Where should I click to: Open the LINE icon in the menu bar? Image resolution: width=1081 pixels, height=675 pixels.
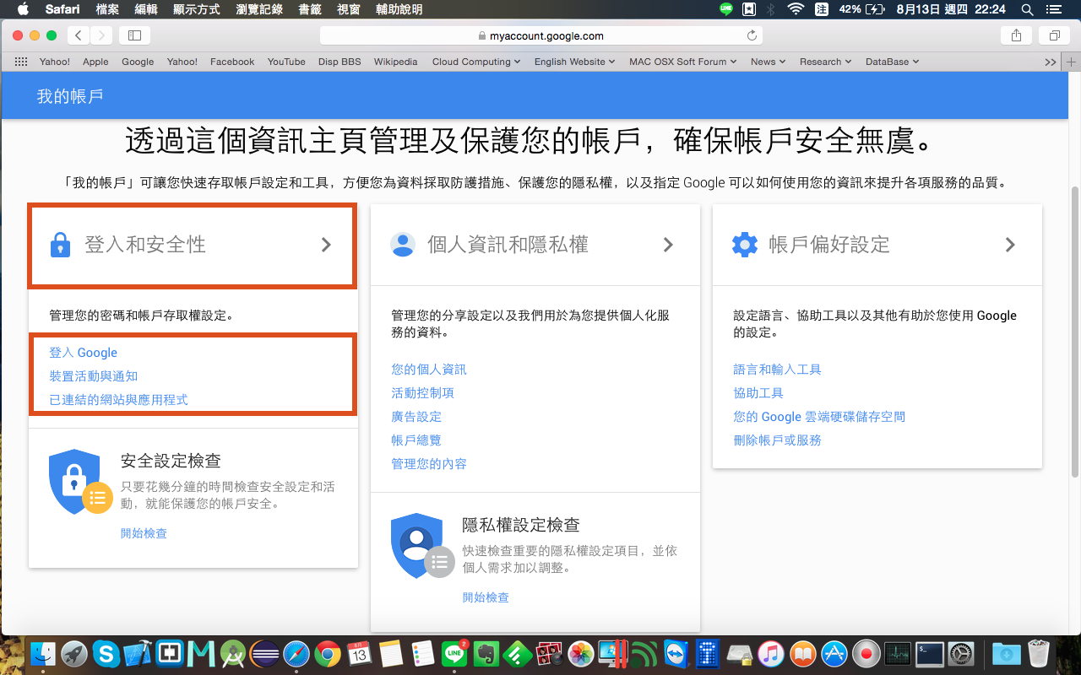pos(726,9)
